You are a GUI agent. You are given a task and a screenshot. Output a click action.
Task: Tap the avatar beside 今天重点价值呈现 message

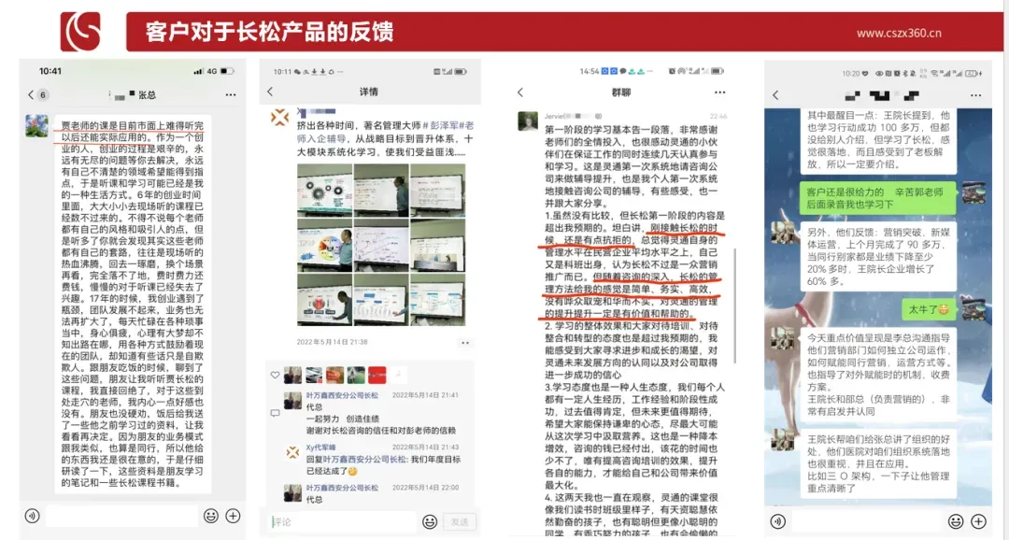coord(783,338)
